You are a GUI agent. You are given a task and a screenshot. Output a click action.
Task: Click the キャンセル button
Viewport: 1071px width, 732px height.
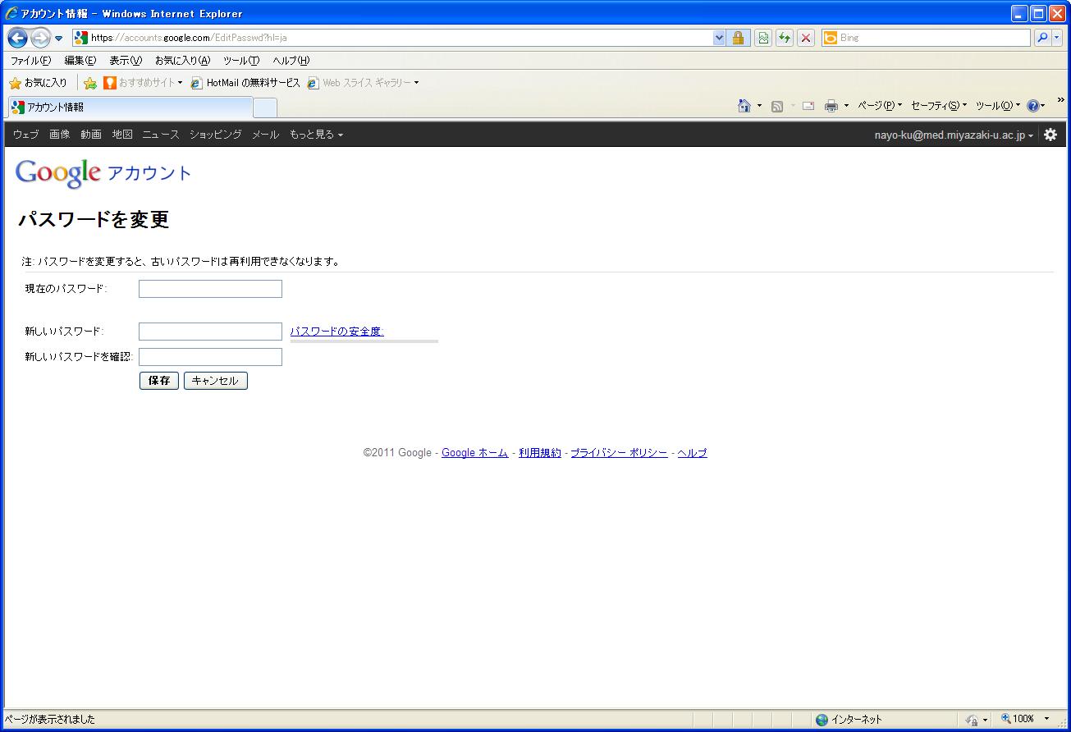tap(215, 381)
